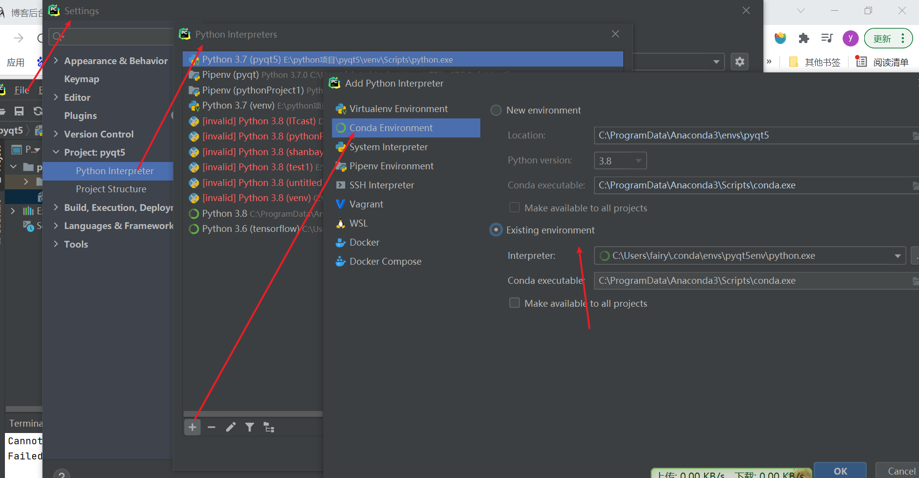Viewport: 919px width, 478px height.
Task: Click the Settings search field
Action: [x=111, y=37]
